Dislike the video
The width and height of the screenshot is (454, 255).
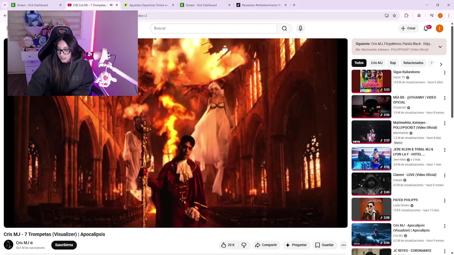244,245
